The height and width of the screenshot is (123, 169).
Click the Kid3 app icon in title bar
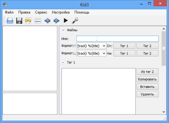(5, 4)
